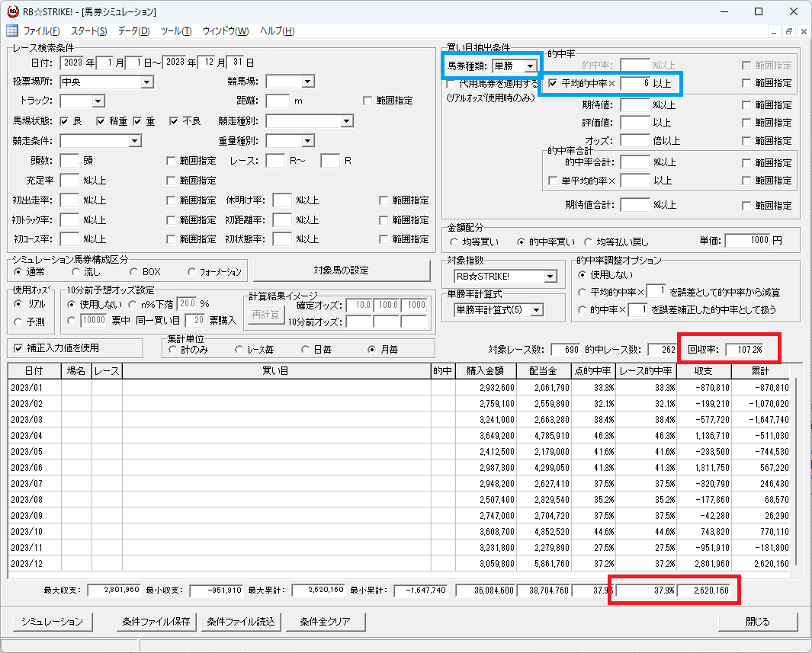
Task: Select the フォーメーション radio button
Action: pos(191,272)
